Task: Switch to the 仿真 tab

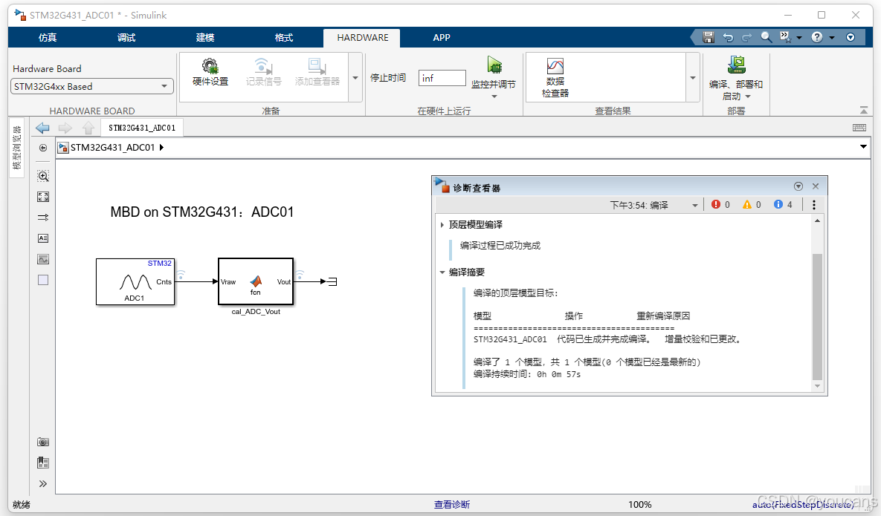Action: point(48,38)
